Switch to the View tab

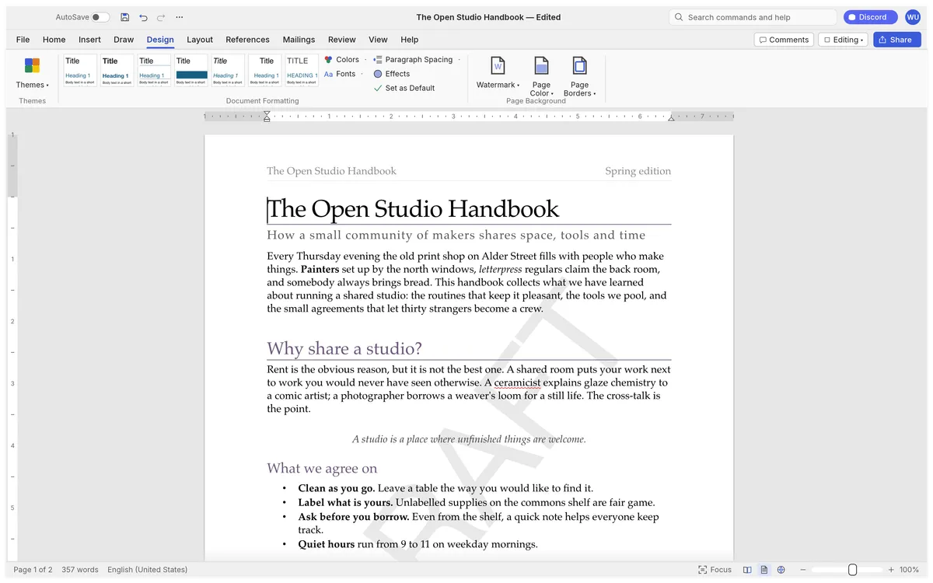coord(378,40)
